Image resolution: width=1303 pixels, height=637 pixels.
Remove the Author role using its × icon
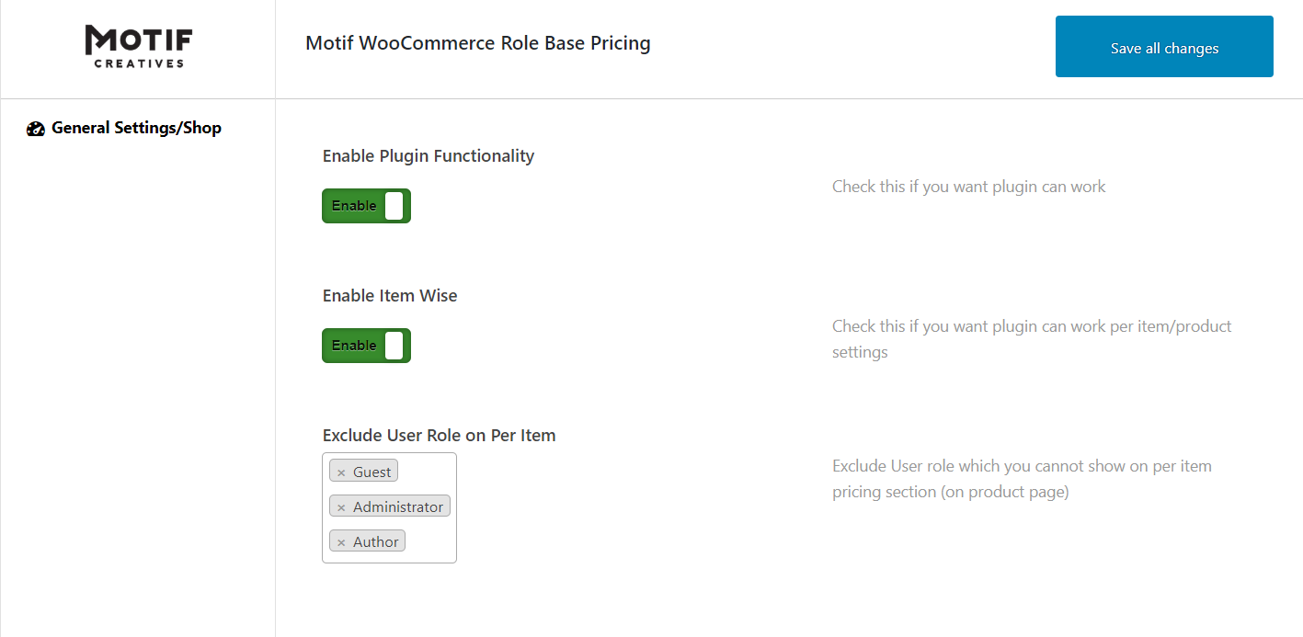[x=340, y=540]
